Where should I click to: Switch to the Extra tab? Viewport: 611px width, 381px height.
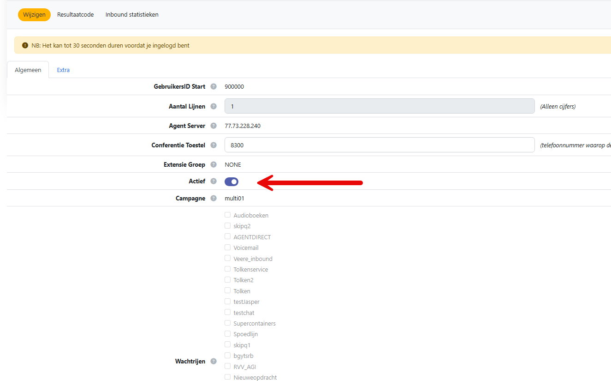click(x=63, y=70)
